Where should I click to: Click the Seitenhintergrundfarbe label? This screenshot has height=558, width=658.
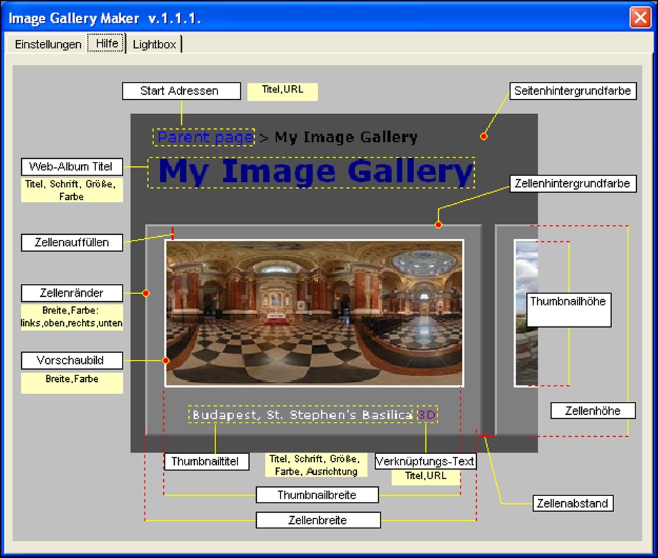[573, 91]
